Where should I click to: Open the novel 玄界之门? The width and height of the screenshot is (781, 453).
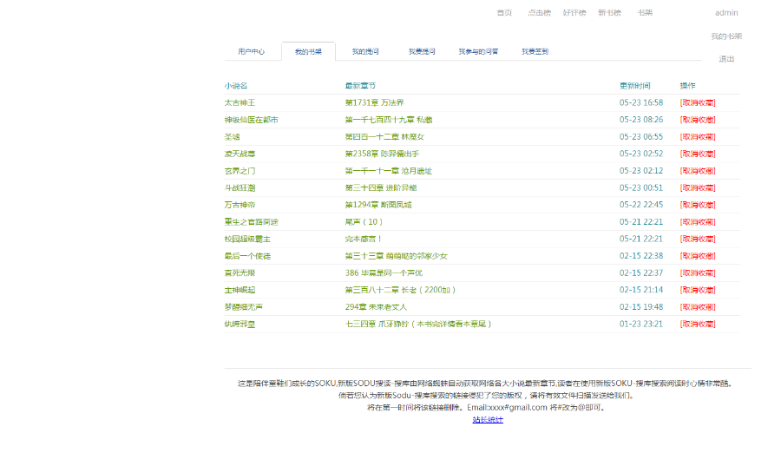[240, 170]
